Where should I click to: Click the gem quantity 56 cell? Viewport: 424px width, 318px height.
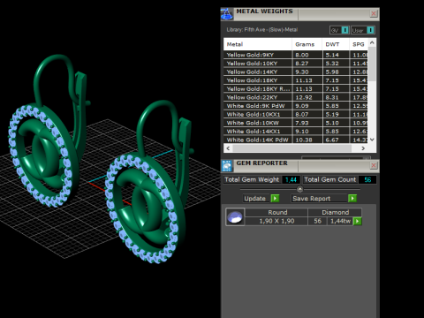(318, 221)
